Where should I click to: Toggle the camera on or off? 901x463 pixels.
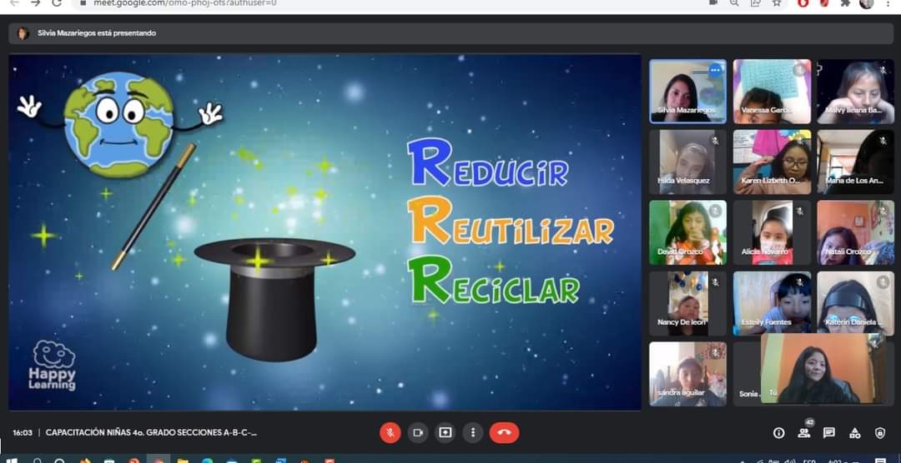coord(418,432)
